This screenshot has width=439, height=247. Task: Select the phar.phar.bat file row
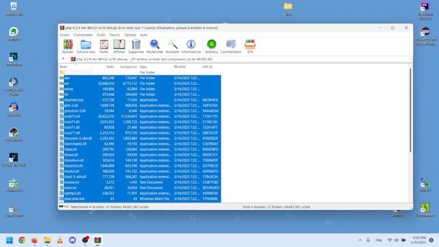(x=140, y=199)
